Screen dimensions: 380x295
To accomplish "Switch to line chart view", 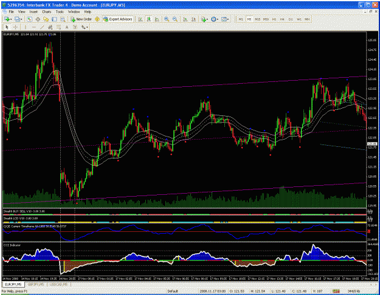I will click(157, 19).
